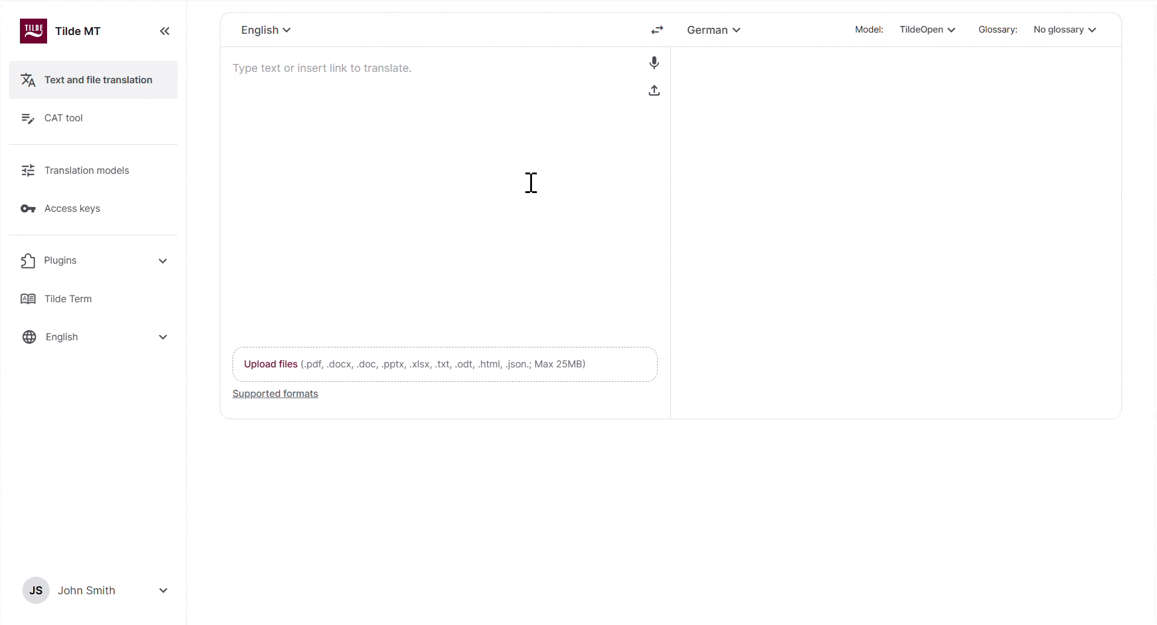Expand the Plugins section
Image resolution: width=1157 pixels, height=625 pixels.
[x=94, y=261]
